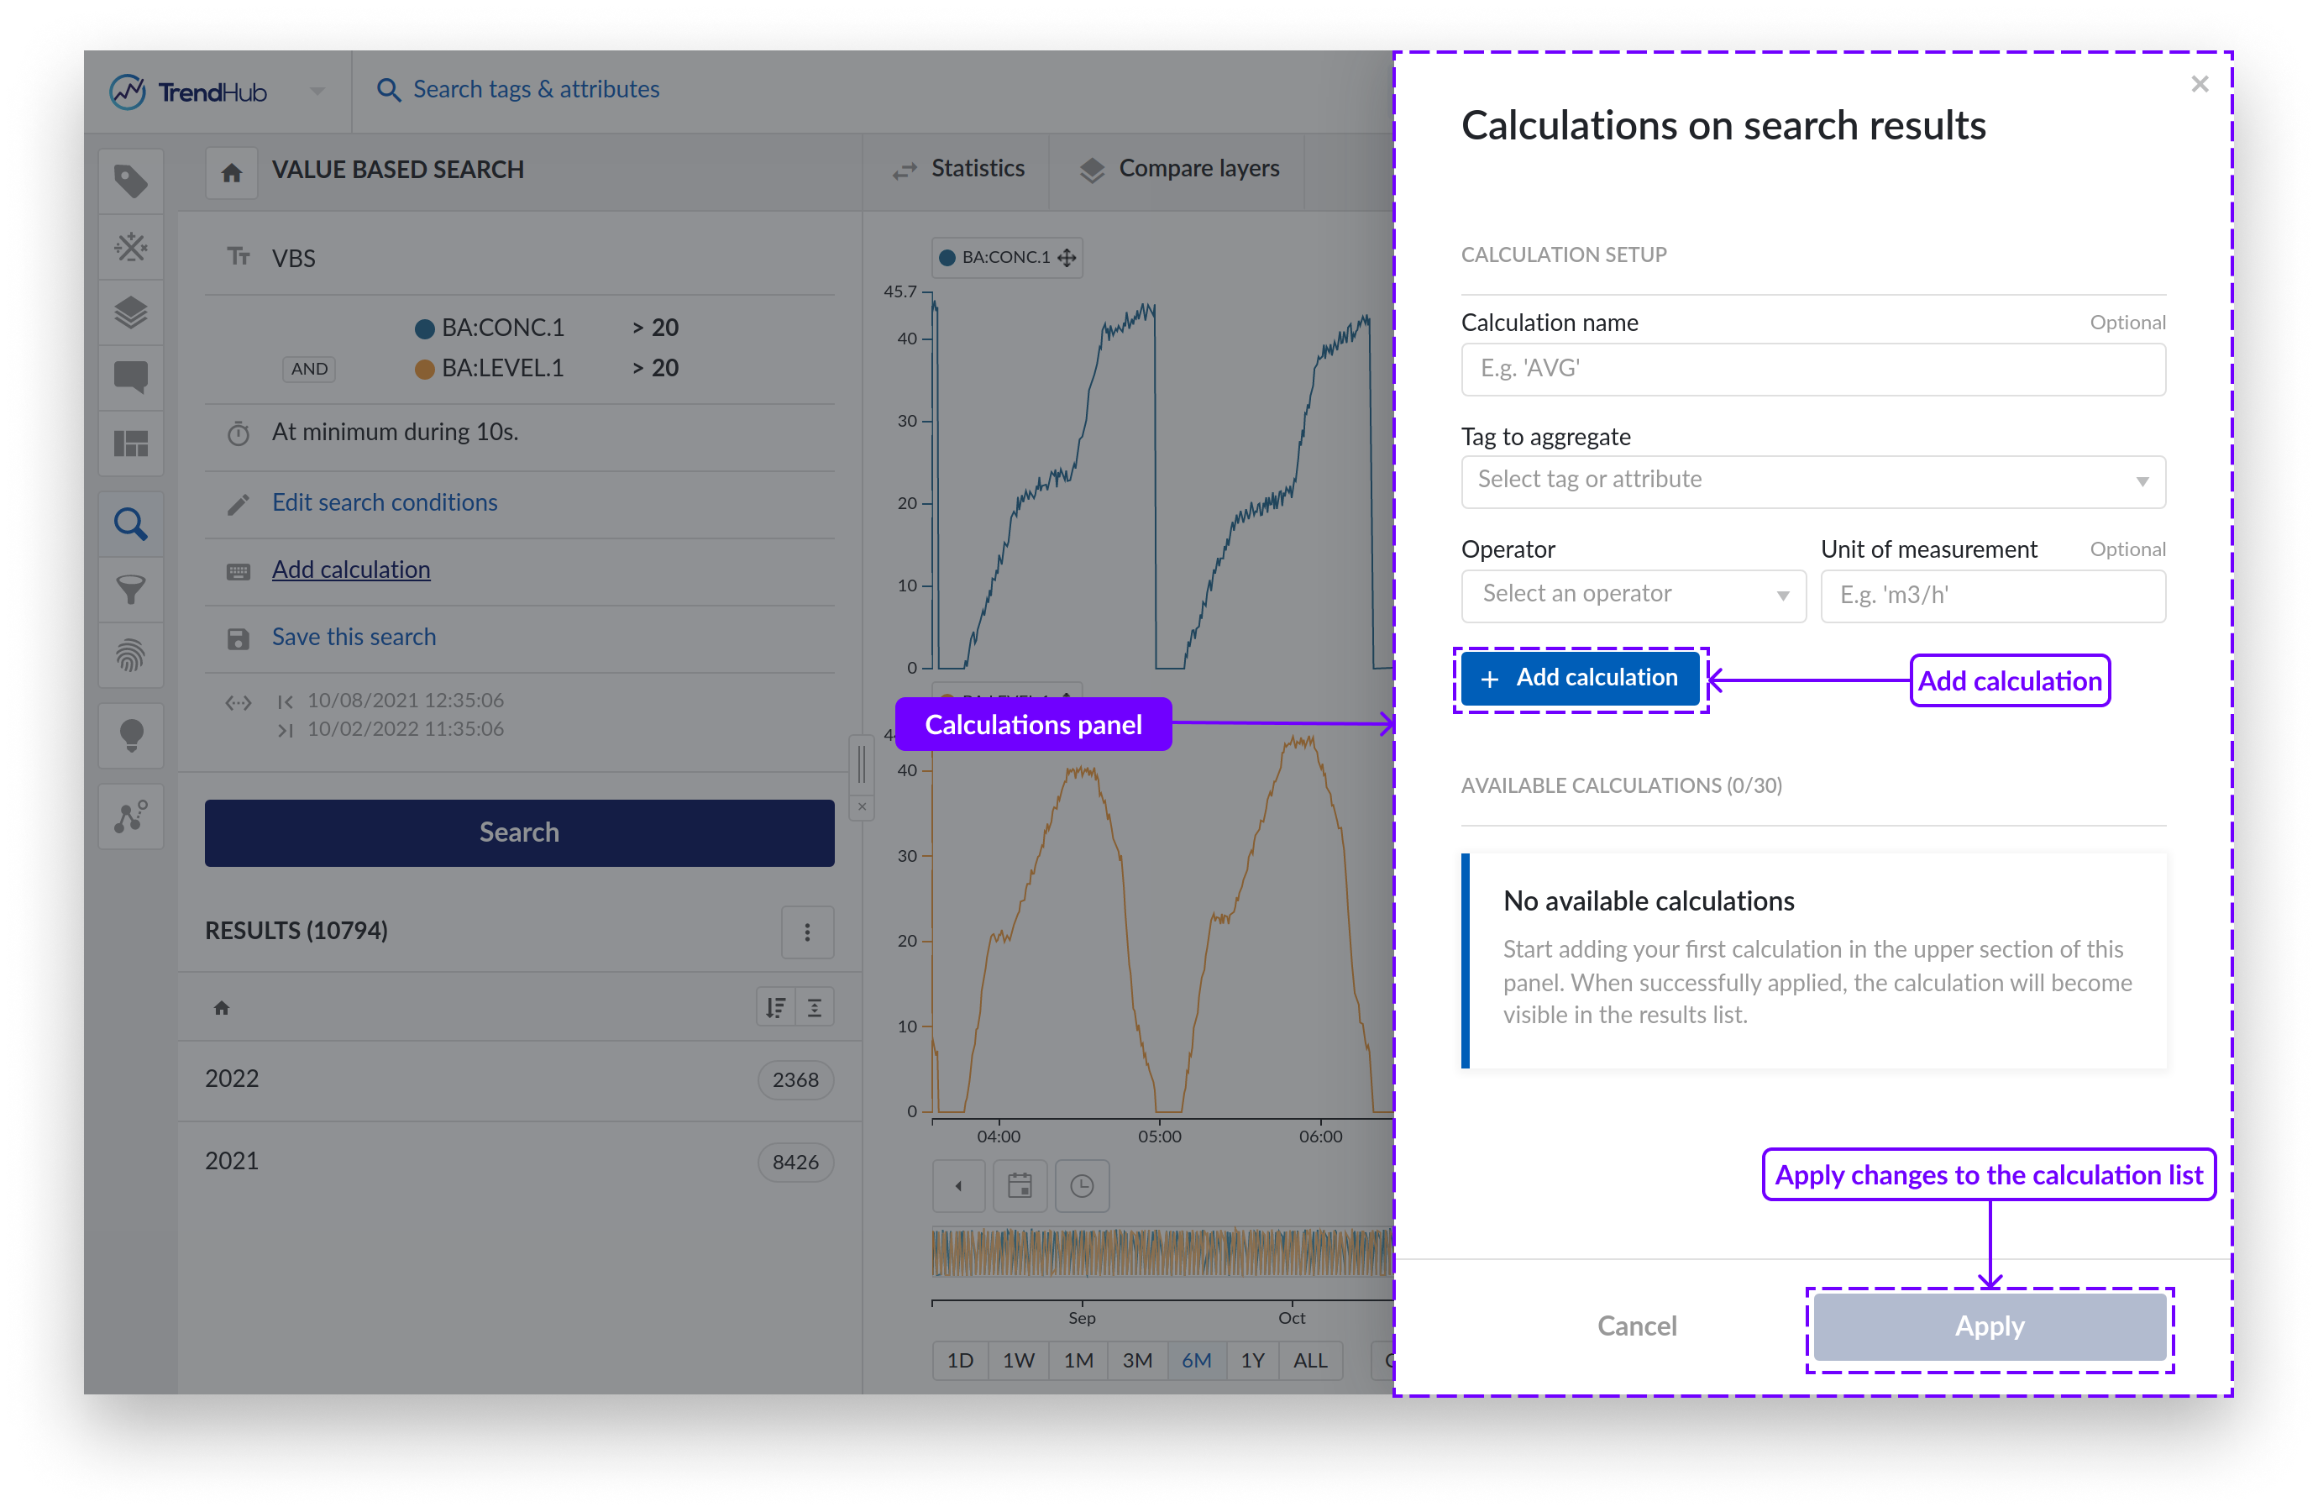Select the magnifier search sidebar icon
The width and height of the screenshot is (2318, 1512).
(130, 524)
